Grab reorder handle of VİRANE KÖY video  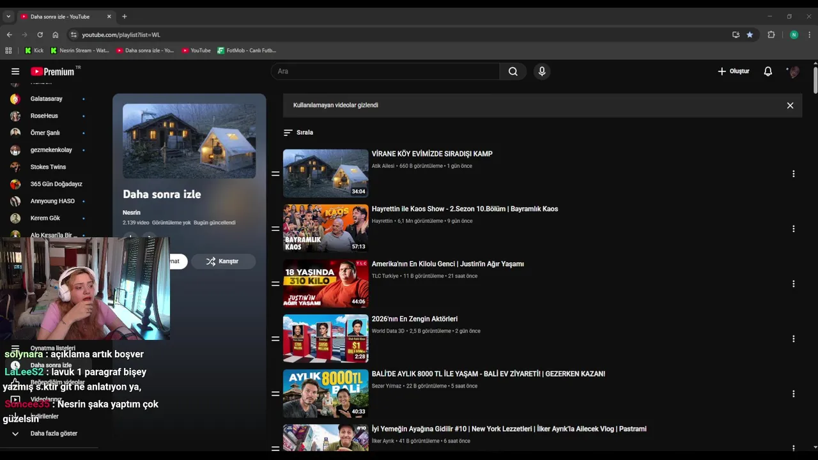click(275, 174)
